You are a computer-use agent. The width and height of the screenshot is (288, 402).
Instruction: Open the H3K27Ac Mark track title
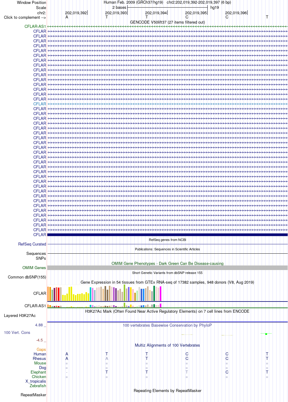click(167, 311)
